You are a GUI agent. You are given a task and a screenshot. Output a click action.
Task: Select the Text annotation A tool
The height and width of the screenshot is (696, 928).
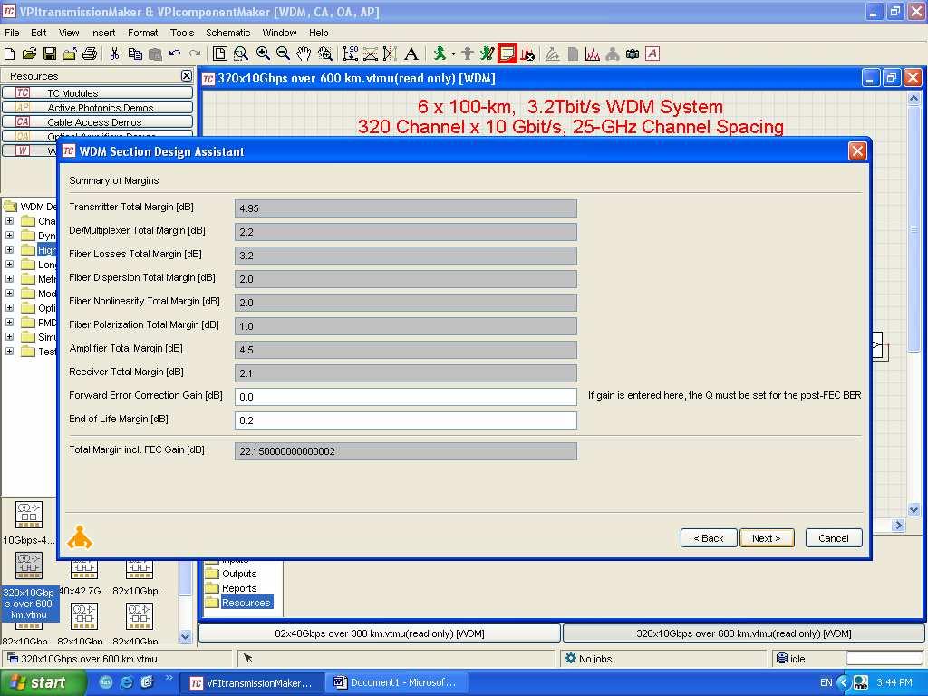pos(411,53)
